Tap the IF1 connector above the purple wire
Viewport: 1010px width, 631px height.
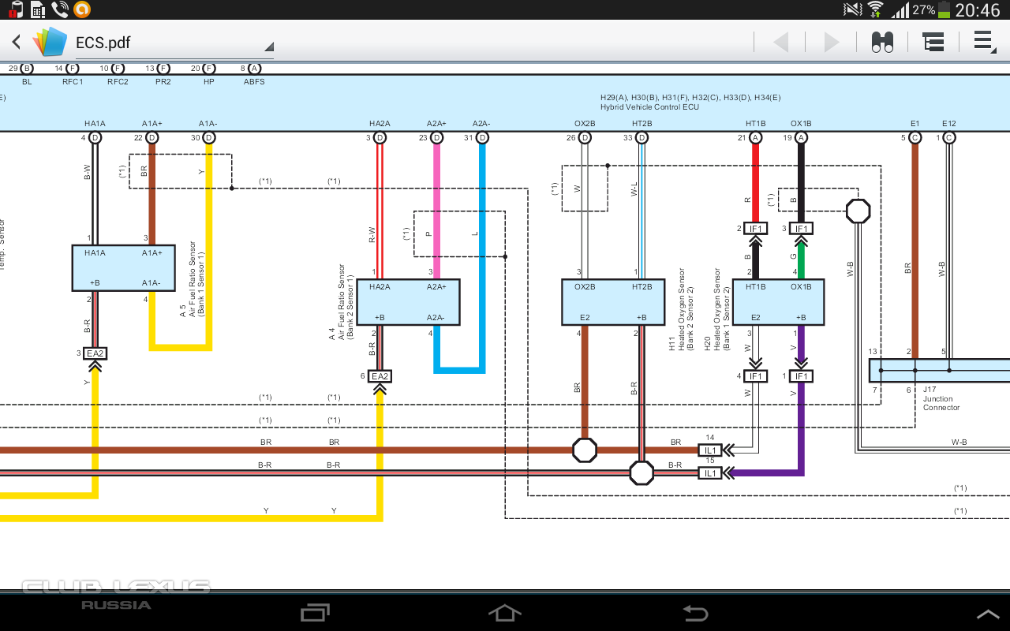tap(801, 376)
